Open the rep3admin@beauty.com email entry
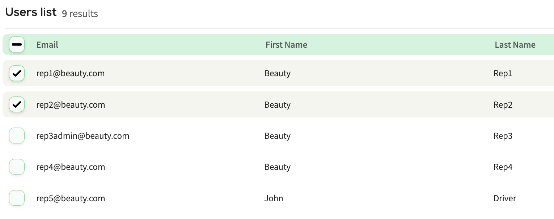This screenshot has height=219, width=554. coord(83,136)
